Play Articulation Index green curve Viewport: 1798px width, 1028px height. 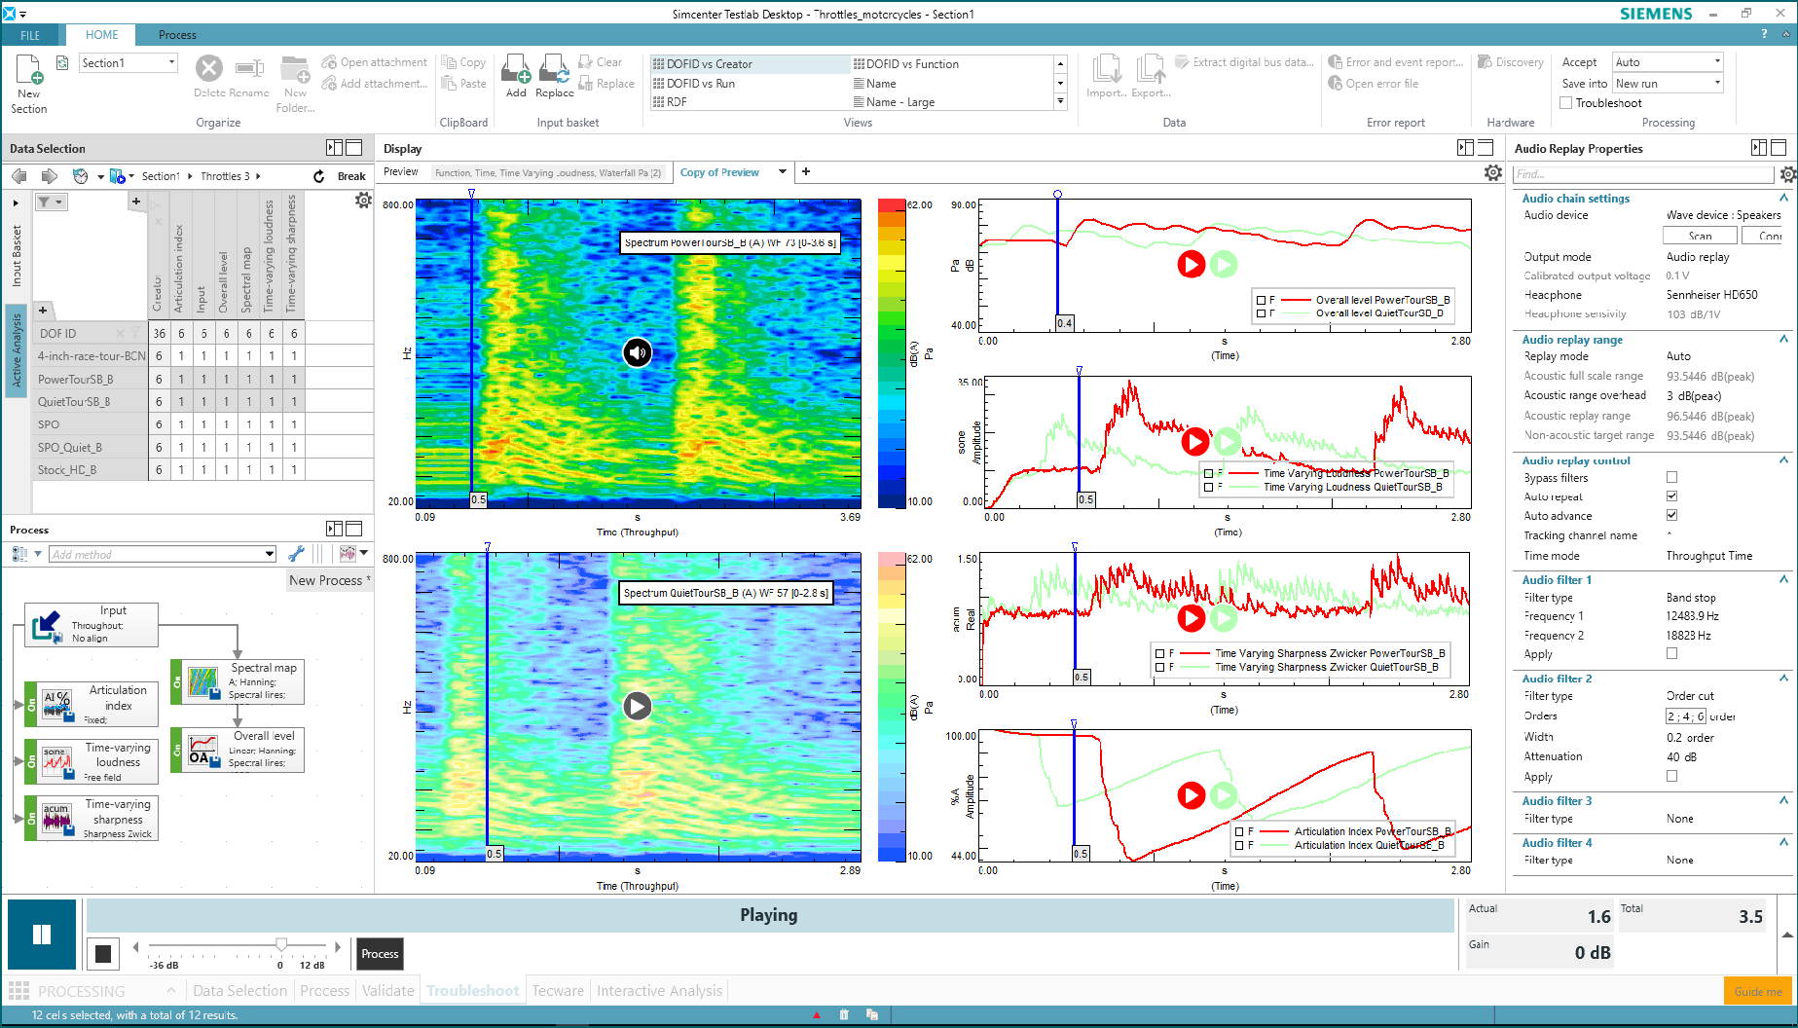click(1224, 795)
